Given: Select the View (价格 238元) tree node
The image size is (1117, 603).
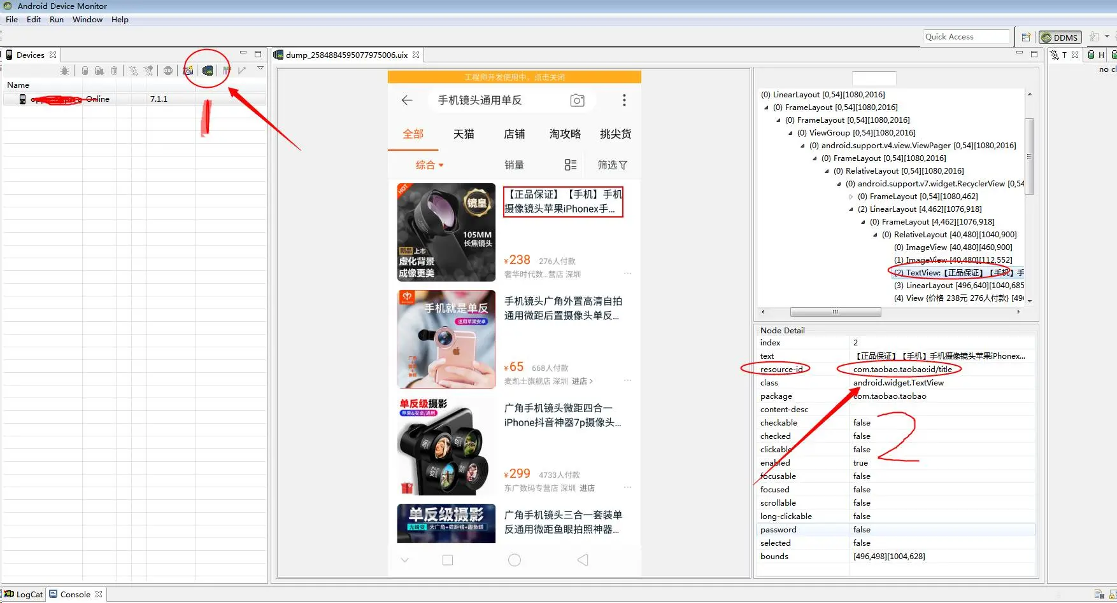Looking at the screenshot, I should click(959, 298).
